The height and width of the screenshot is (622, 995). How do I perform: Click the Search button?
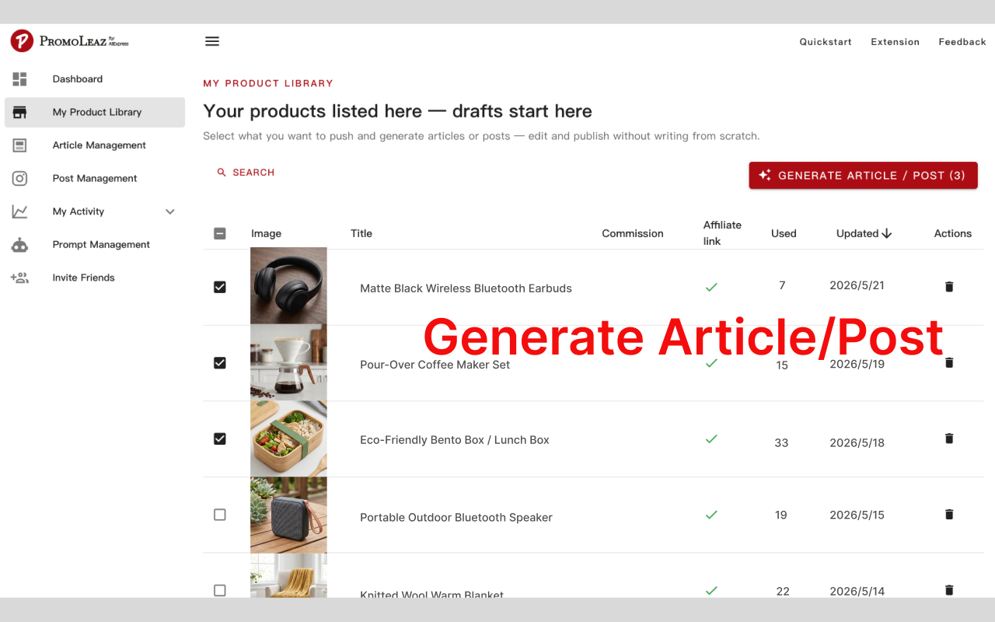pyautogui.click(x=245, y=173)
